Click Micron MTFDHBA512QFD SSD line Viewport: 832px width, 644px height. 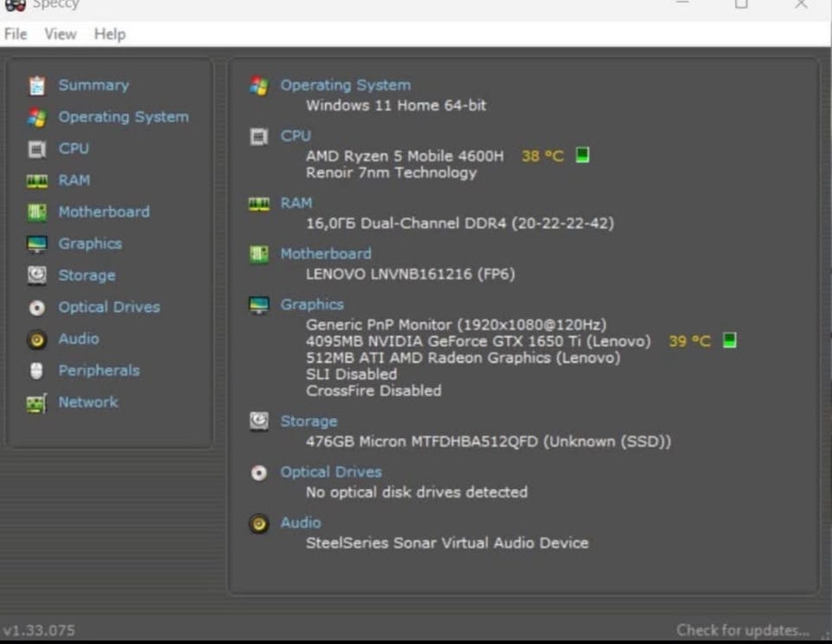point(488,441)
